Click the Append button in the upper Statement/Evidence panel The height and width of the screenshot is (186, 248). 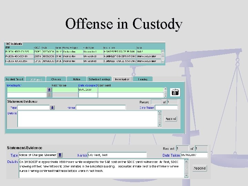[x=170, y=118]
